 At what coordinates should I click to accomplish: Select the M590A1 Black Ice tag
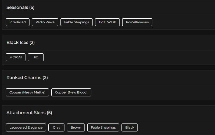point(16,57)
